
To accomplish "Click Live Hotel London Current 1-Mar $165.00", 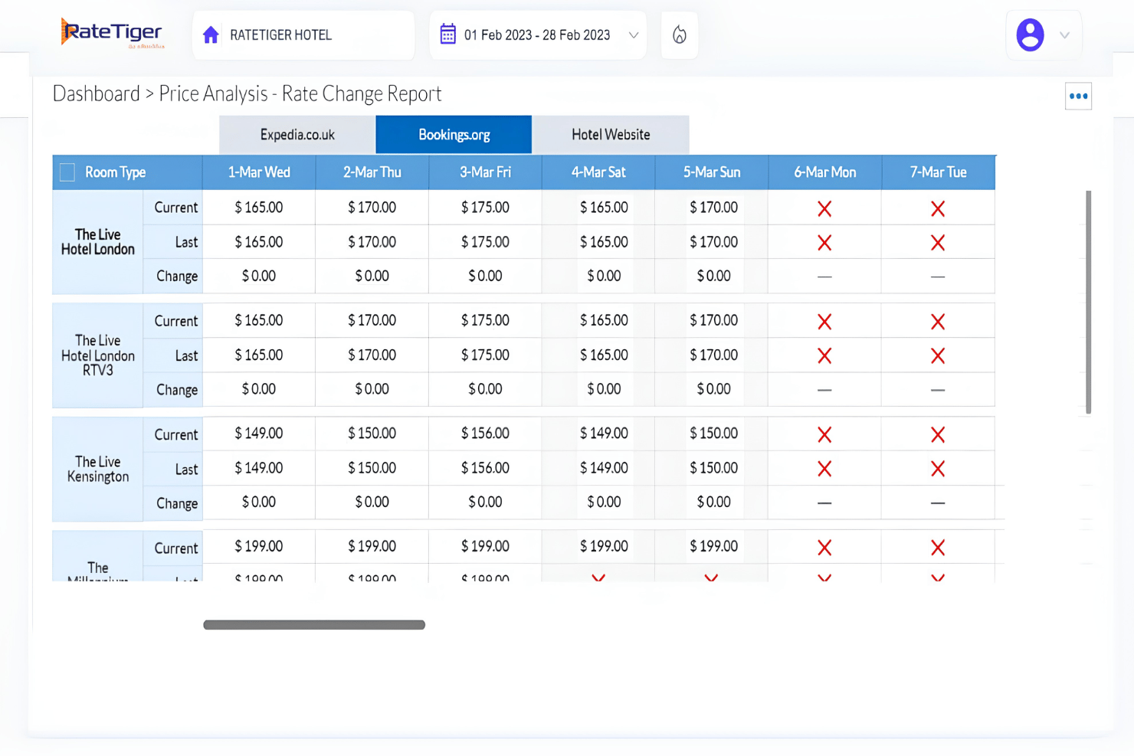I will click(x=259, y=208).
